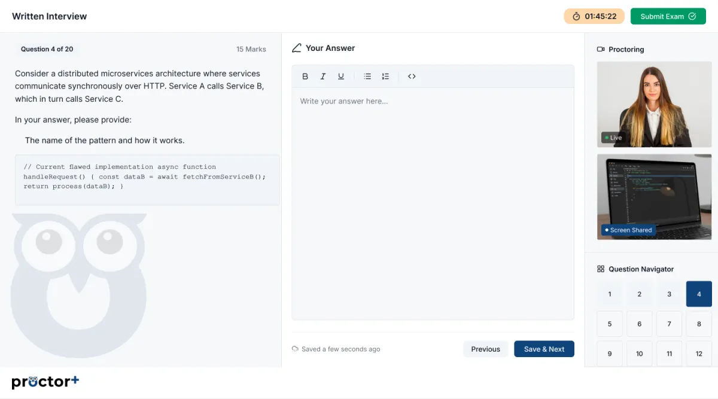The height and width of the screenshot is (399, 718).
Task: Click the Proctoring camera icon
Action: pos(601,50)
